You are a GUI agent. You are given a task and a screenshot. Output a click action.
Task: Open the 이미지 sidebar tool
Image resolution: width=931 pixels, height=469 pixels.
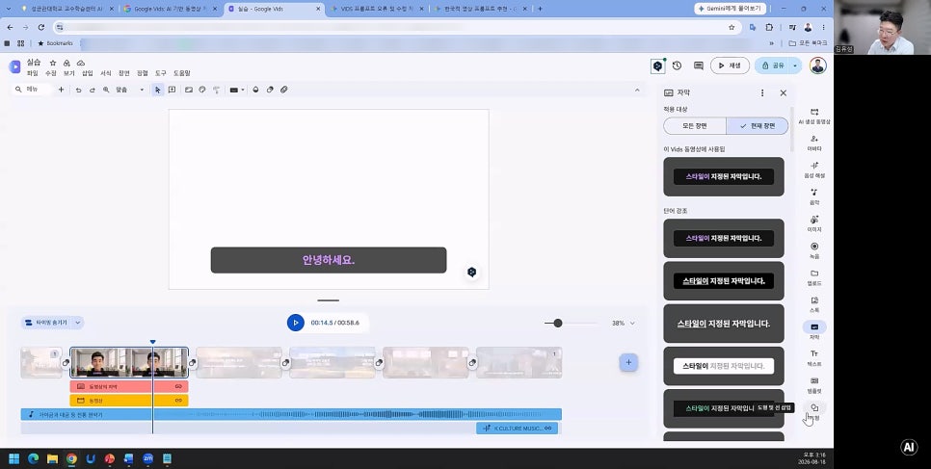(x=814, y=223)
